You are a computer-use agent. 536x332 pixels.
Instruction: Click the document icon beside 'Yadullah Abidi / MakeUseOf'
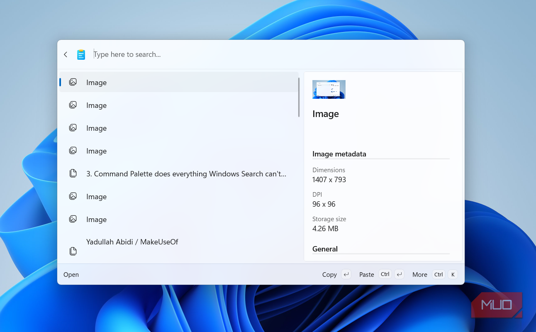73,251
